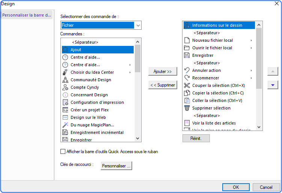Select the Annuler action undo icon

coord(187,70)
